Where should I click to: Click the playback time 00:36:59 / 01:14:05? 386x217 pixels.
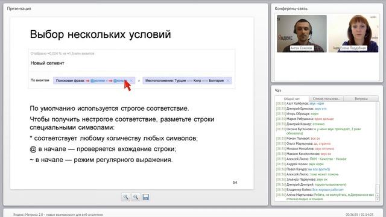[x=359, y=215]
